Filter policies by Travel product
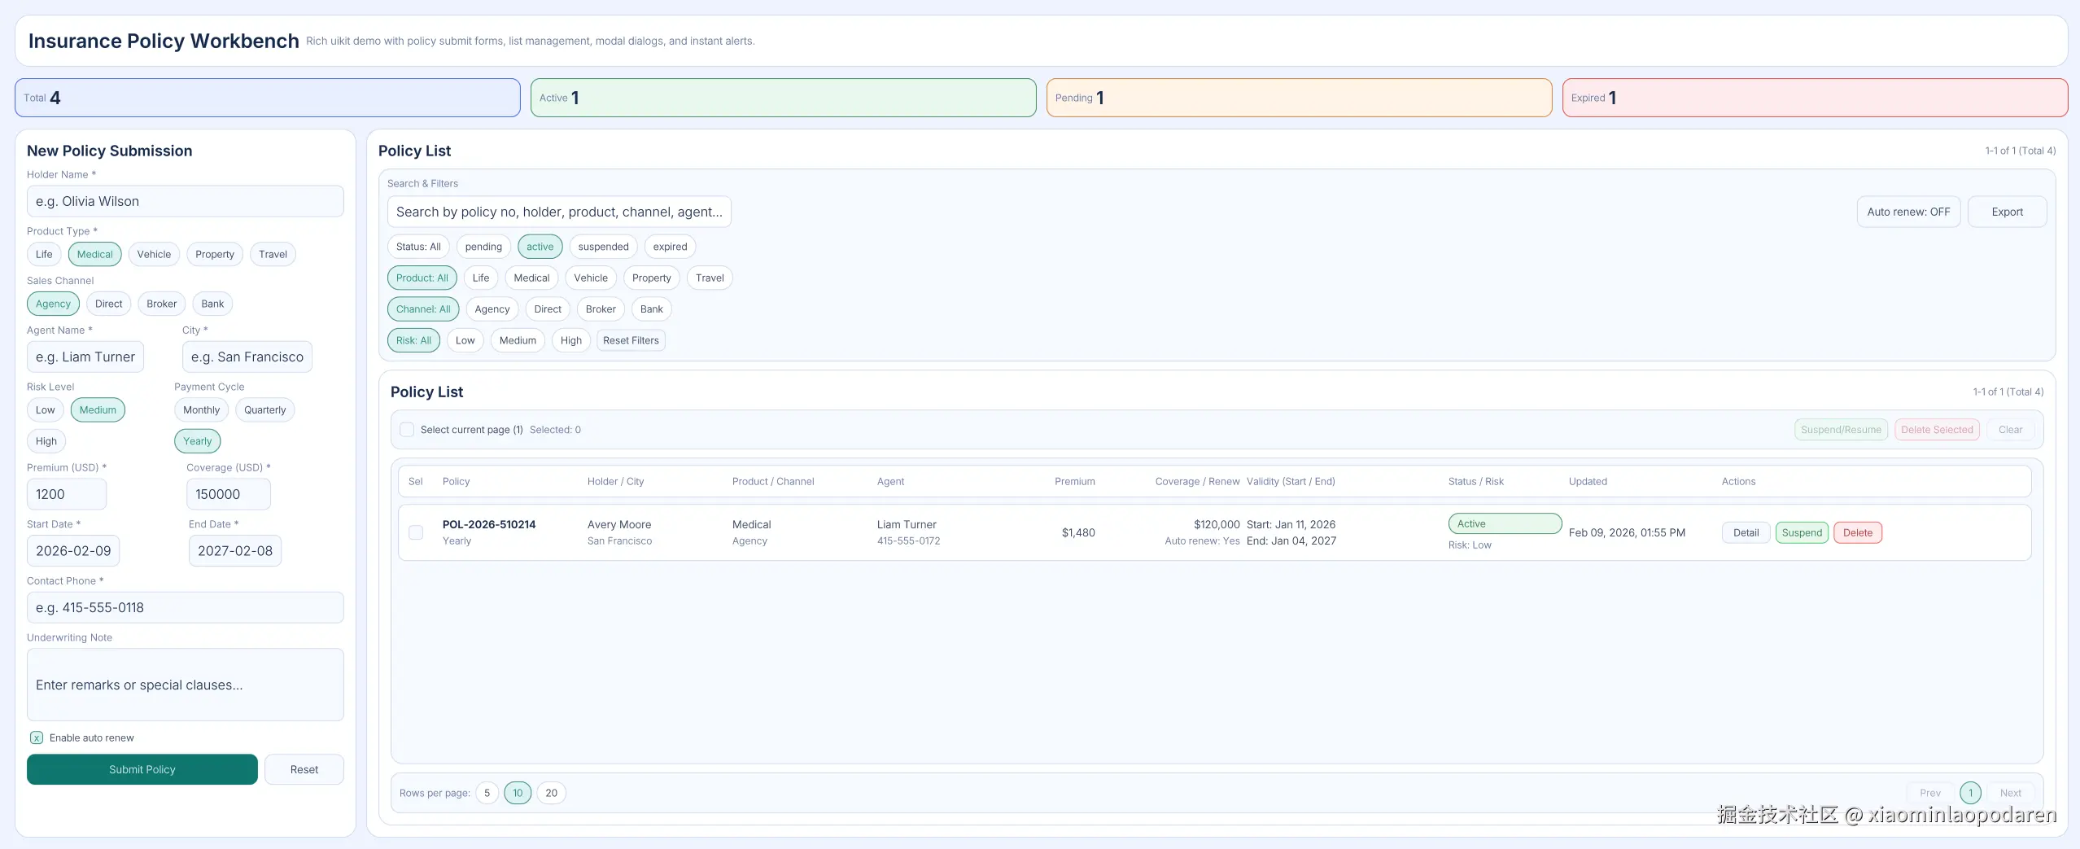 710,278
